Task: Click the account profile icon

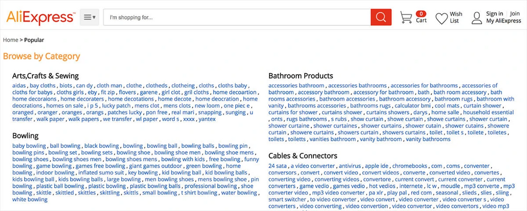Action: click(477, 18)
